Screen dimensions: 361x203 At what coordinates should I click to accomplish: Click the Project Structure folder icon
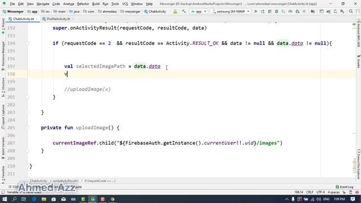point(312,11)
